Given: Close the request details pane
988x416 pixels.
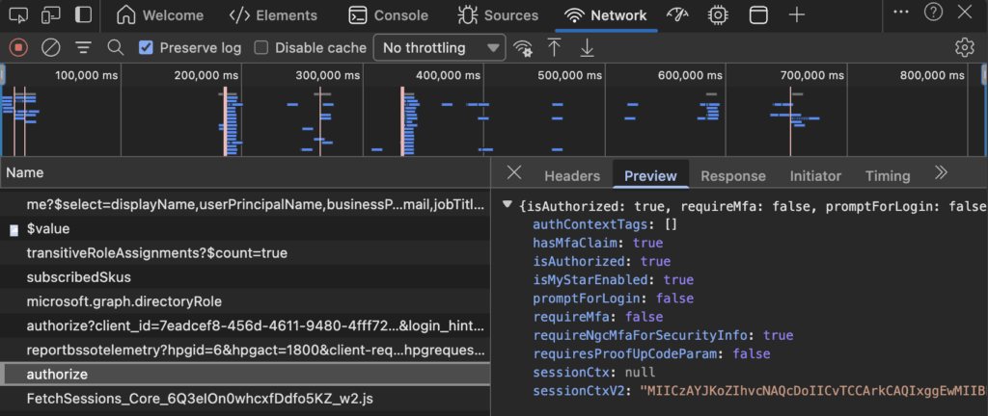Looking at the screenshot, I should 514,173.
